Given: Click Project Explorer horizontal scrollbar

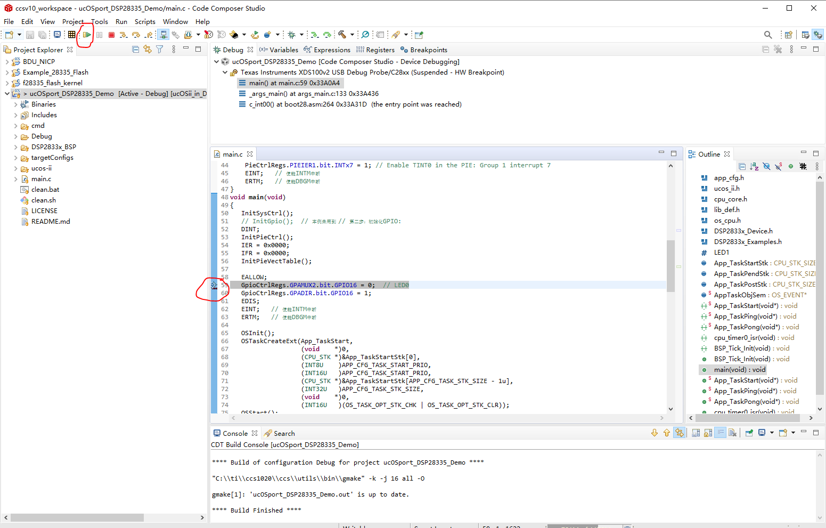Looking at the screenshot, I should coord(77,517).
